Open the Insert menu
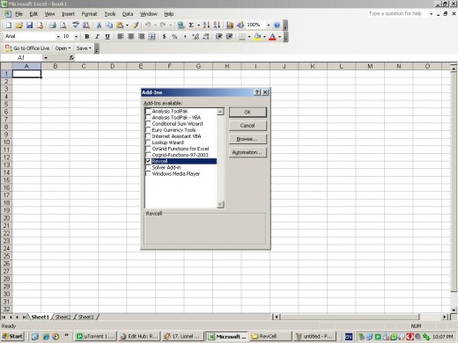This screenshot has width=458, height=343. coord(68,14)
